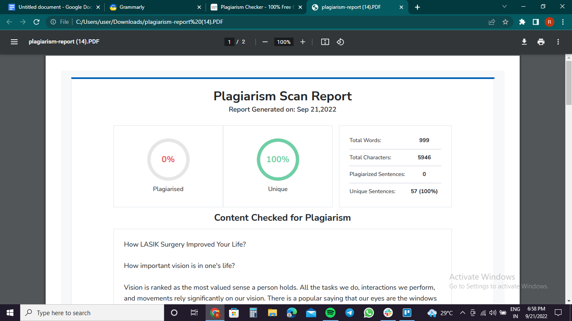Open WhatsApp from the taskbar
The height and width of the screenshot is (321, 572).
(368, 313)
